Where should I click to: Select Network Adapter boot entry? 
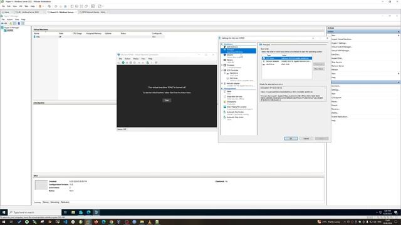[x=287, y=61]
